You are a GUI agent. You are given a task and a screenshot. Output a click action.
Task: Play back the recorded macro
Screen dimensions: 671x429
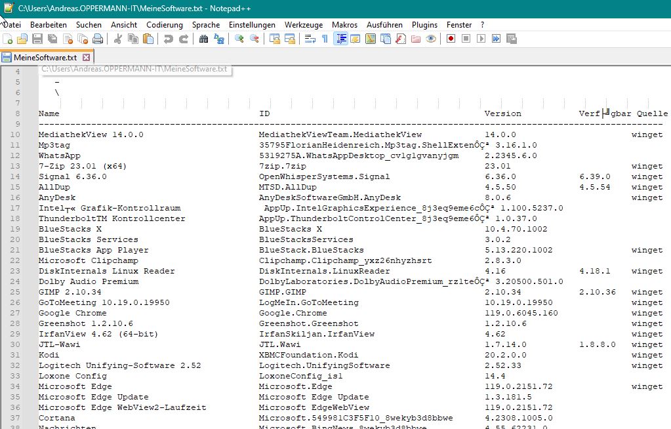(x=481, y=39)
